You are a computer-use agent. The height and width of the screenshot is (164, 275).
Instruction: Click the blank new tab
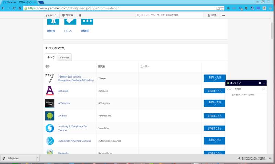[x=41, y=2]
